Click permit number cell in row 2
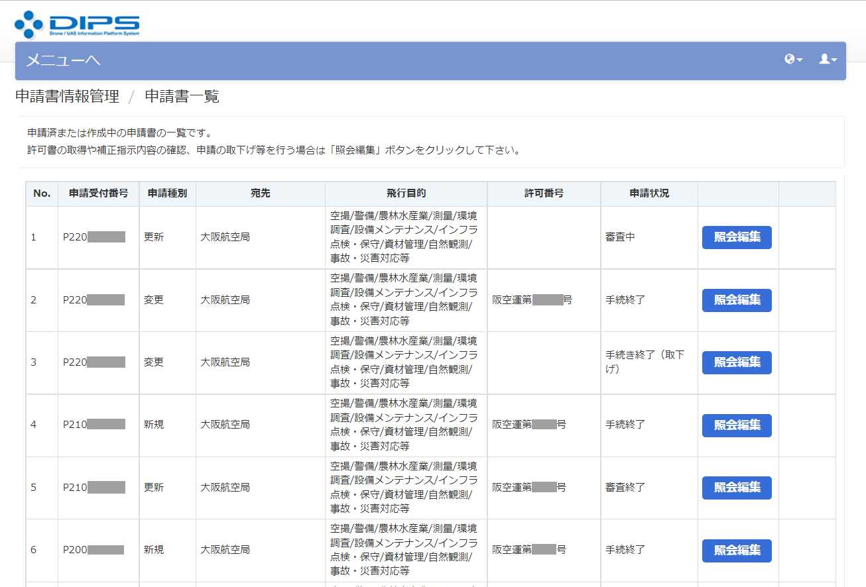Image resolution: width=866 pixels, height=587 pixels. 532,300
